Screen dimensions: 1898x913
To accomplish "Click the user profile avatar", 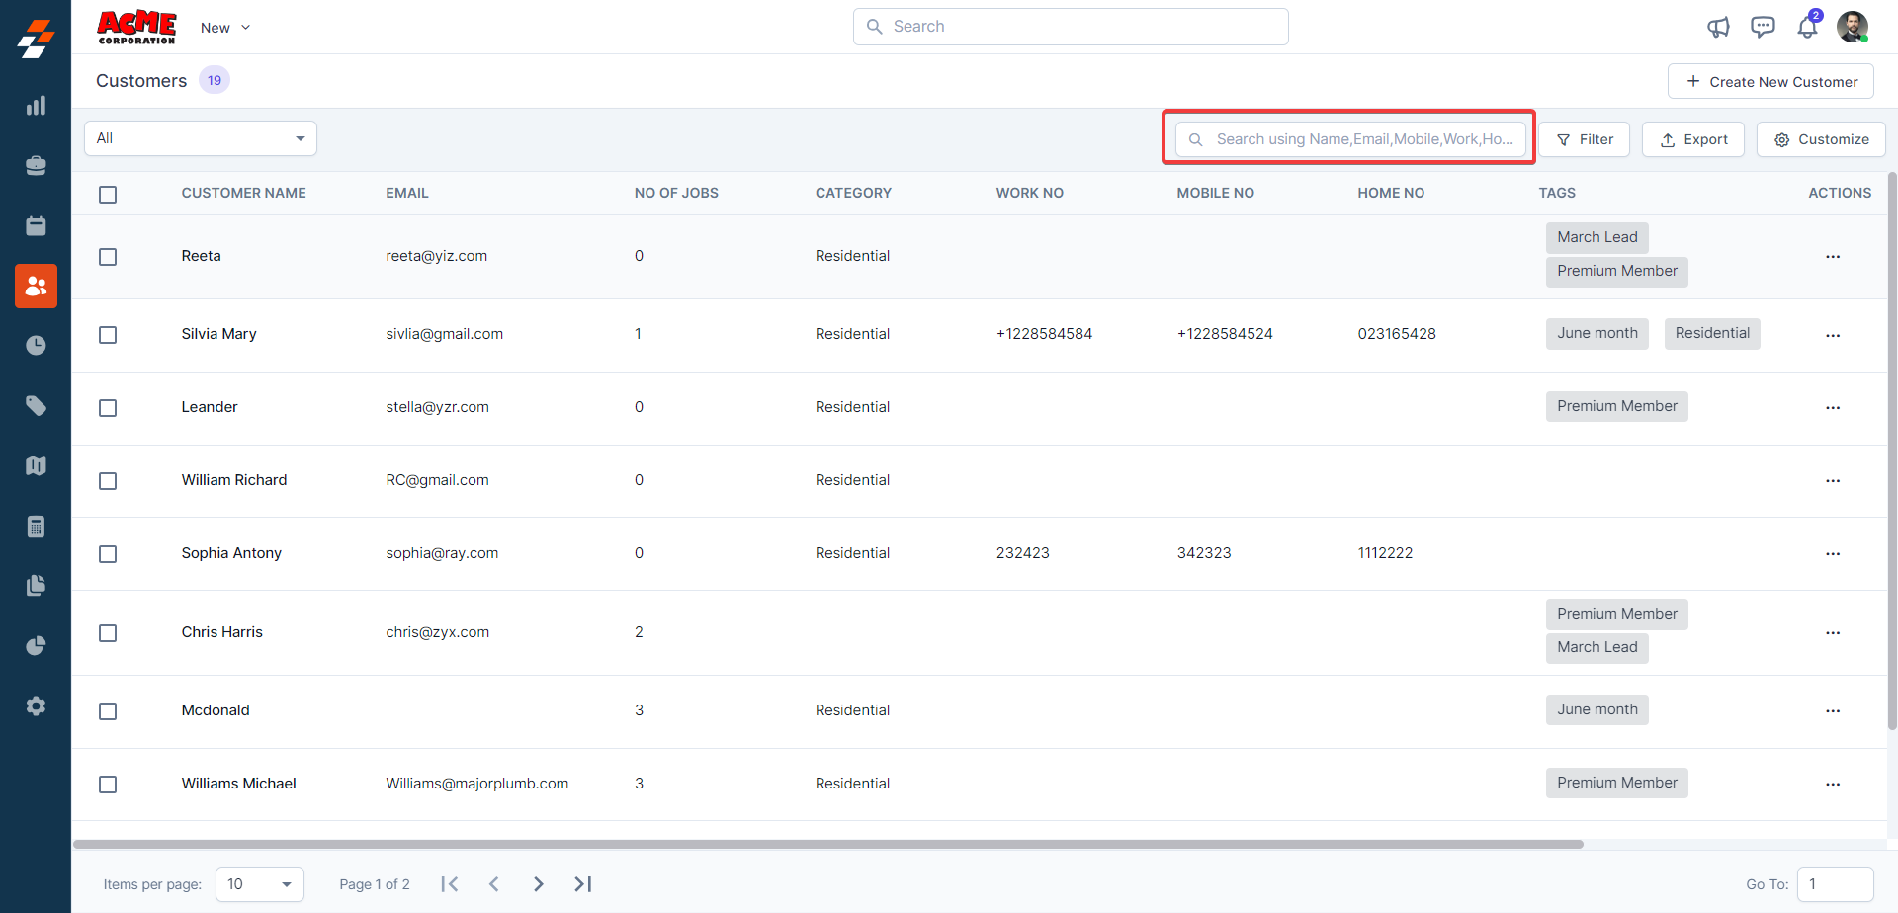I will point(1852,27).
